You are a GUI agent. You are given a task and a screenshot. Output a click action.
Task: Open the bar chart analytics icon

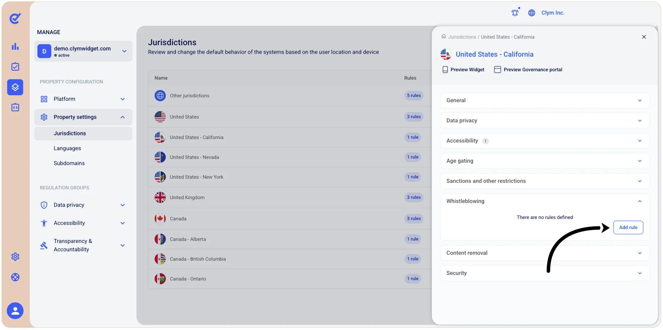click(15, 46)
